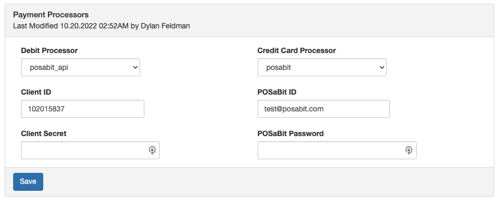499x206 pixels.
Task: Save the payment processor settings
Action: (28, 181)
